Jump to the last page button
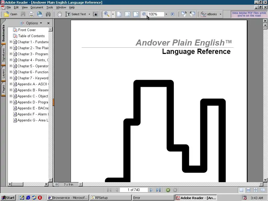 coord(158,190)
